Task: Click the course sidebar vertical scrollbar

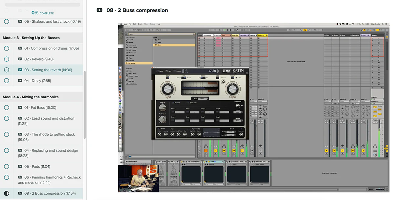Action: [x=84, y=105]
